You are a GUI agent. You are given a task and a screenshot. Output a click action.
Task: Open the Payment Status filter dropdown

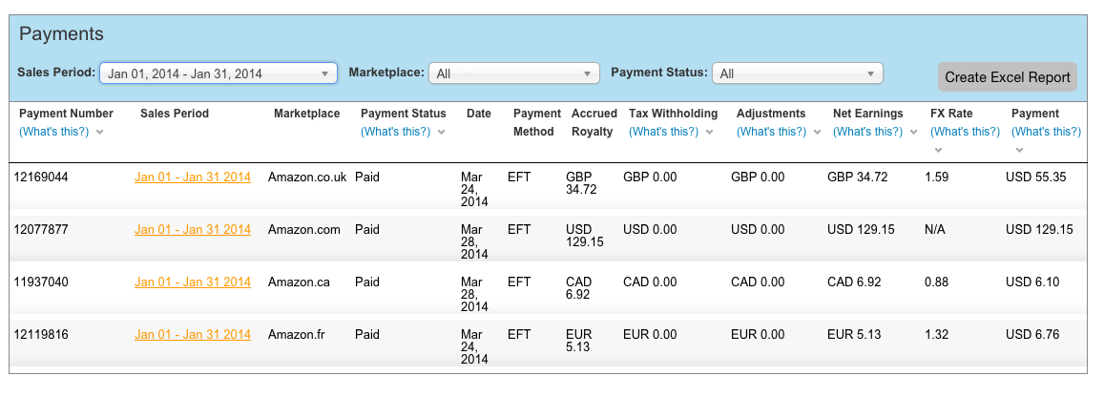(797, 73)
